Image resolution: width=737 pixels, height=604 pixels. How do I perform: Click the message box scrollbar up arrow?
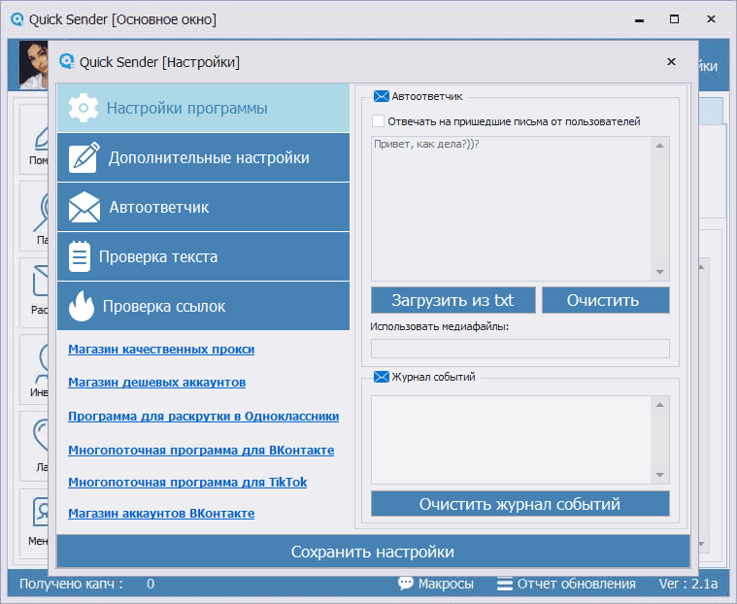pos(660,146)
